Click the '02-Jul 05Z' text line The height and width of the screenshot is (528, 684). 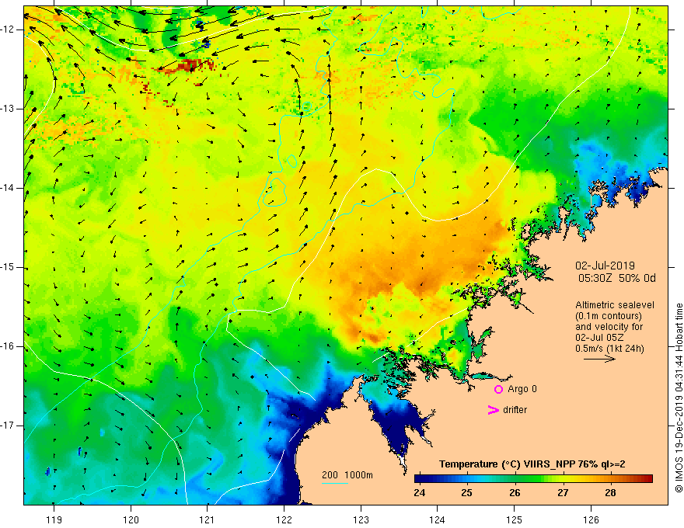599,338
